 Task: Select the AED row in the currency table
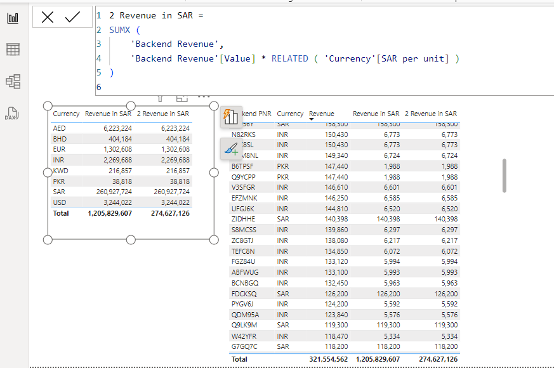tap(122, 128)
